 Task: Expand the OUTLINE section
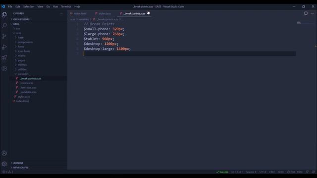[x=18, y=163]
